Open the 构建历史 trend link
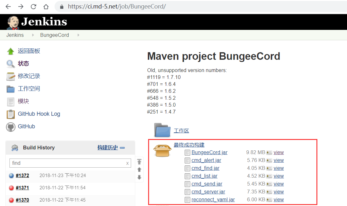 [107, 148]
